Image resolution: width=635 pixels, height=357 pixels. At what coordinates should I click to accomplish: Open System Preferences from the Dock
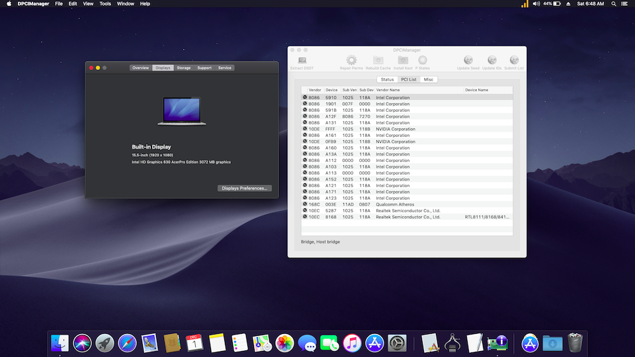point(397,342)
